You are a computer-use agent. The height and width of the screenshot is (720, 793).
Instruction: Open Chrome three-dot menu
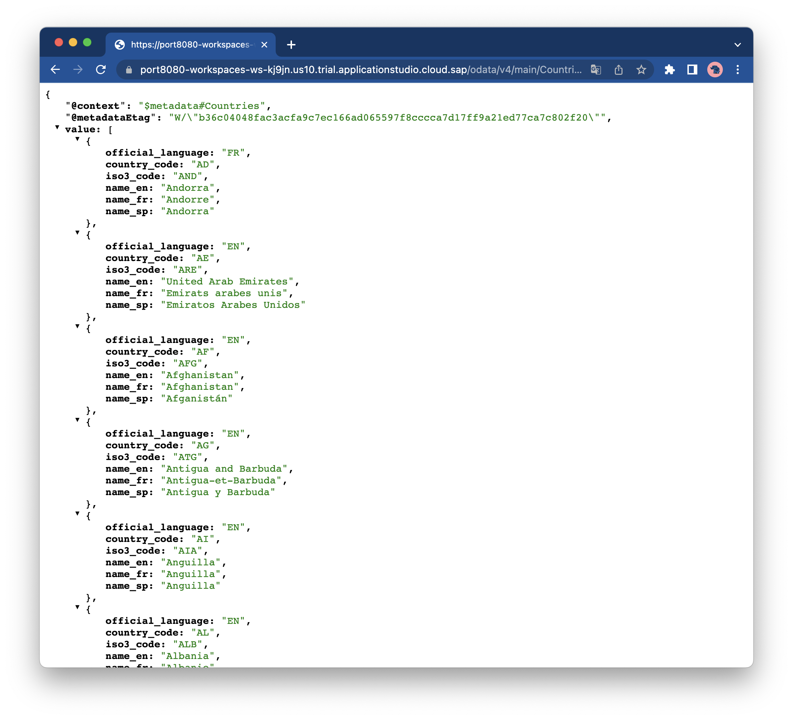[737, 70]
